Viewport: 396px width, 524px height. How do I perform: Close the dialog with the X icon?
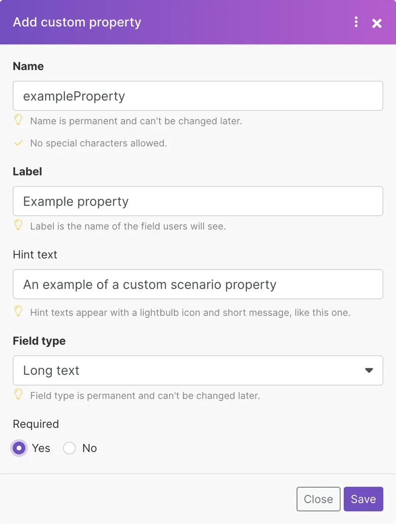tap(377, 23)
